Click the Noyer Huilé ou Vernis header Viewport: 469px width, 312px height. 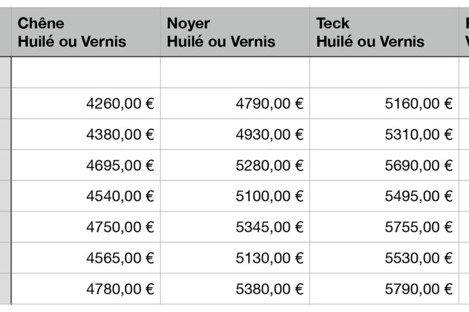coord(235,33)
